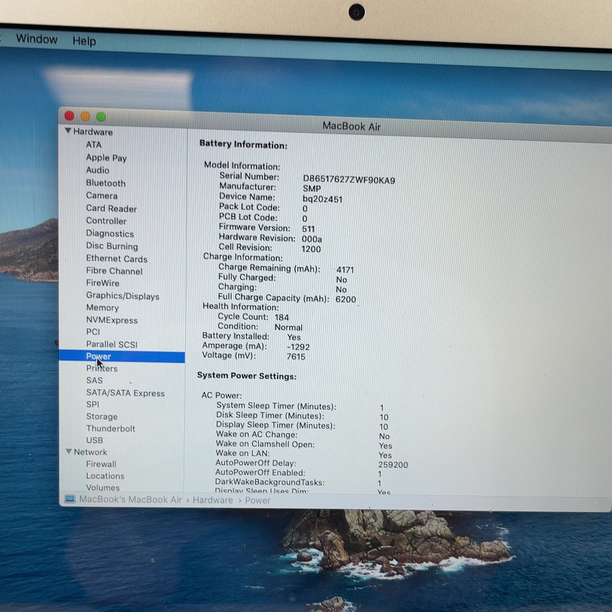Select USB in the sidebar
Screen dimensions: 612x612
pos(94,440)
